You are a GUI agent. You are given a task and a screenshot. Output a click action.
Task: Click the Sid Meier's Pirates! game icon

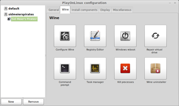(9, 19)
